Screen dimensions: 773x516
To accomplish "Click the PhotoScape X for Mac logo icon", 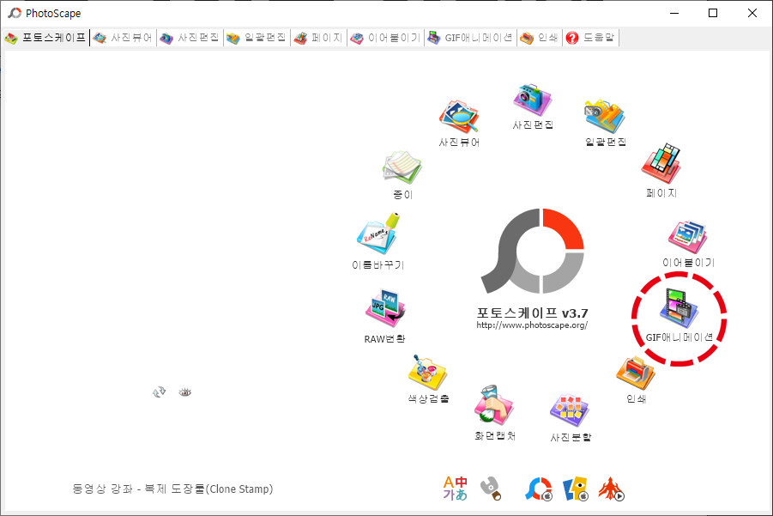I will [x=538, y=489].
